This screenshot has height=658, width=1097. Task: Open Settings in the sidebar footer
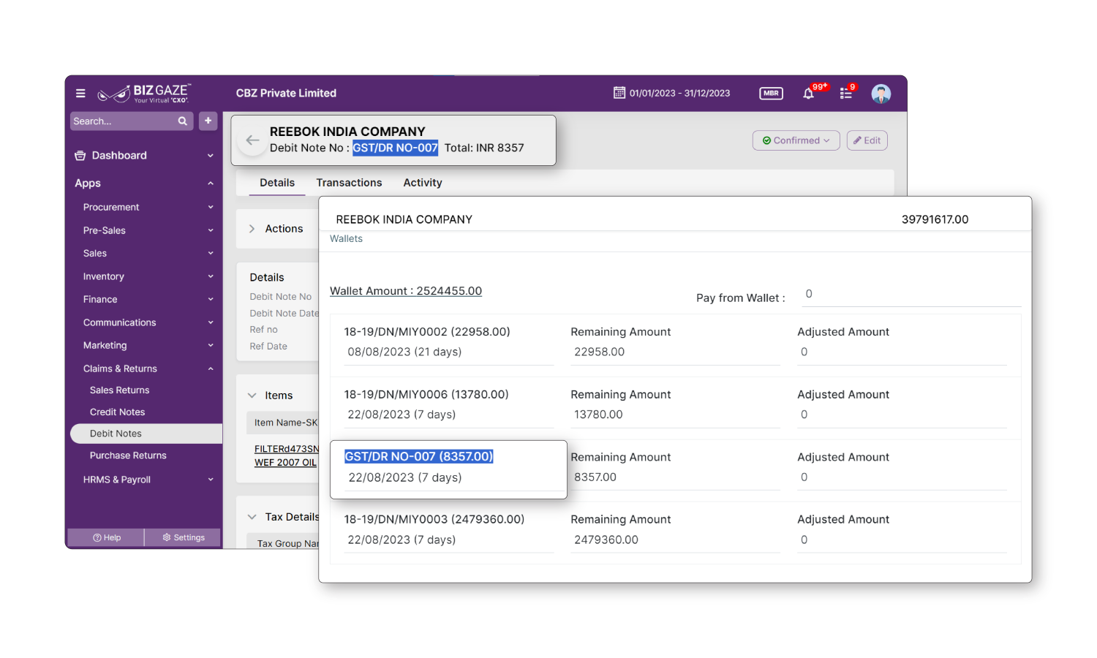(184, 537)
